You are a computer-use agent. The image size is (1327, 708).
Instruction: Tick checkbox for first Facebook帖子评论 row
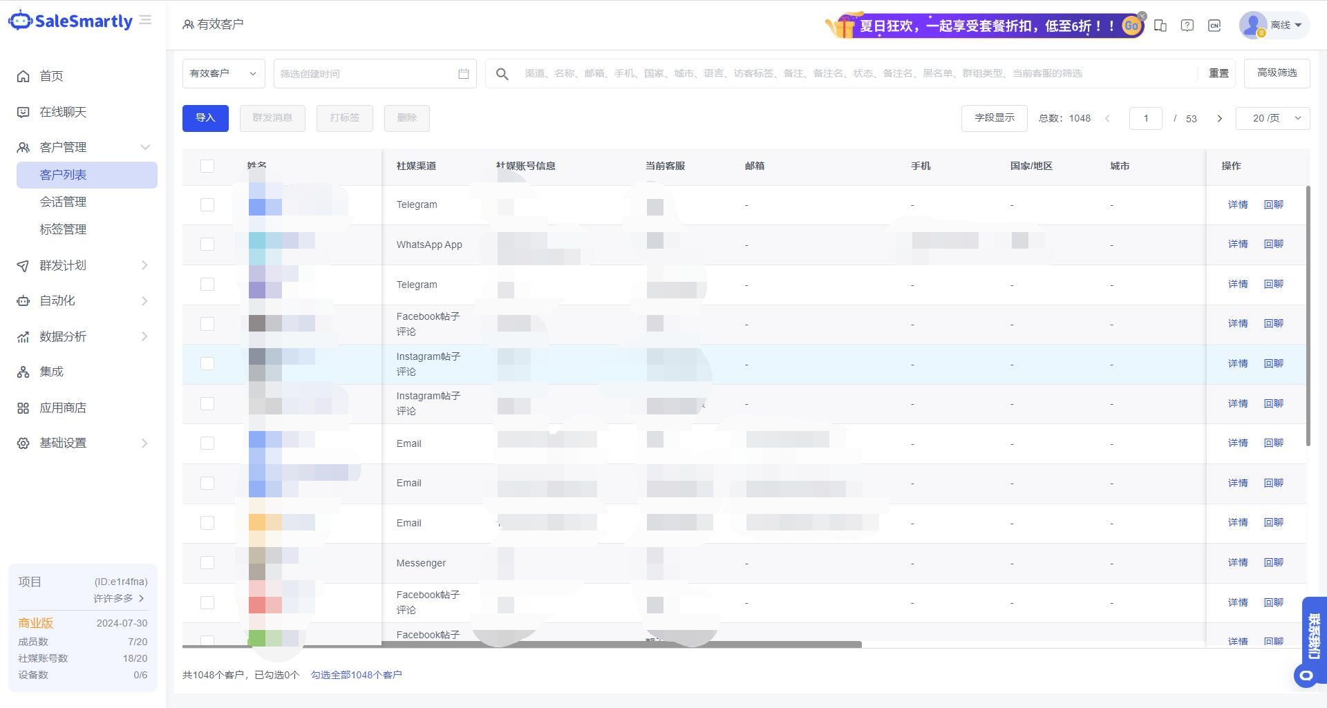point(207,324)
